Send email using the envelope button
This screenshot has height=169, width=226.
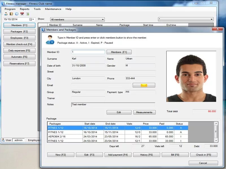click(144, 85)
